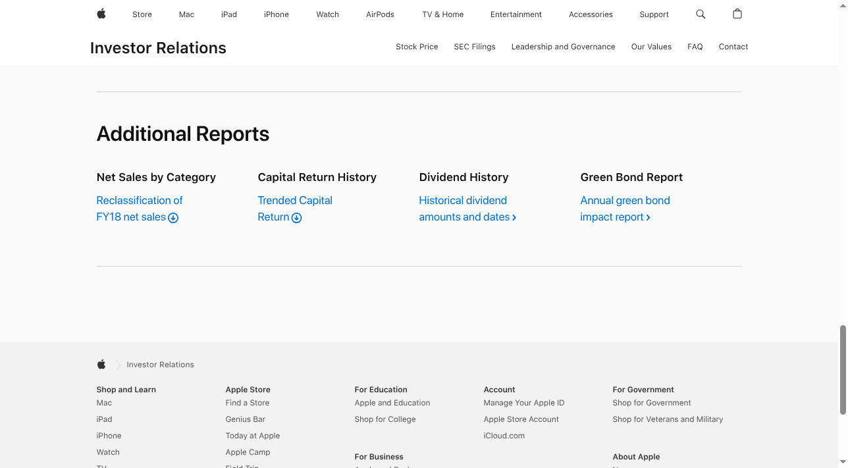Viewport: 848px width, 468px height.
Task: Open Shop for Veterans and Military
Action: 668,419
